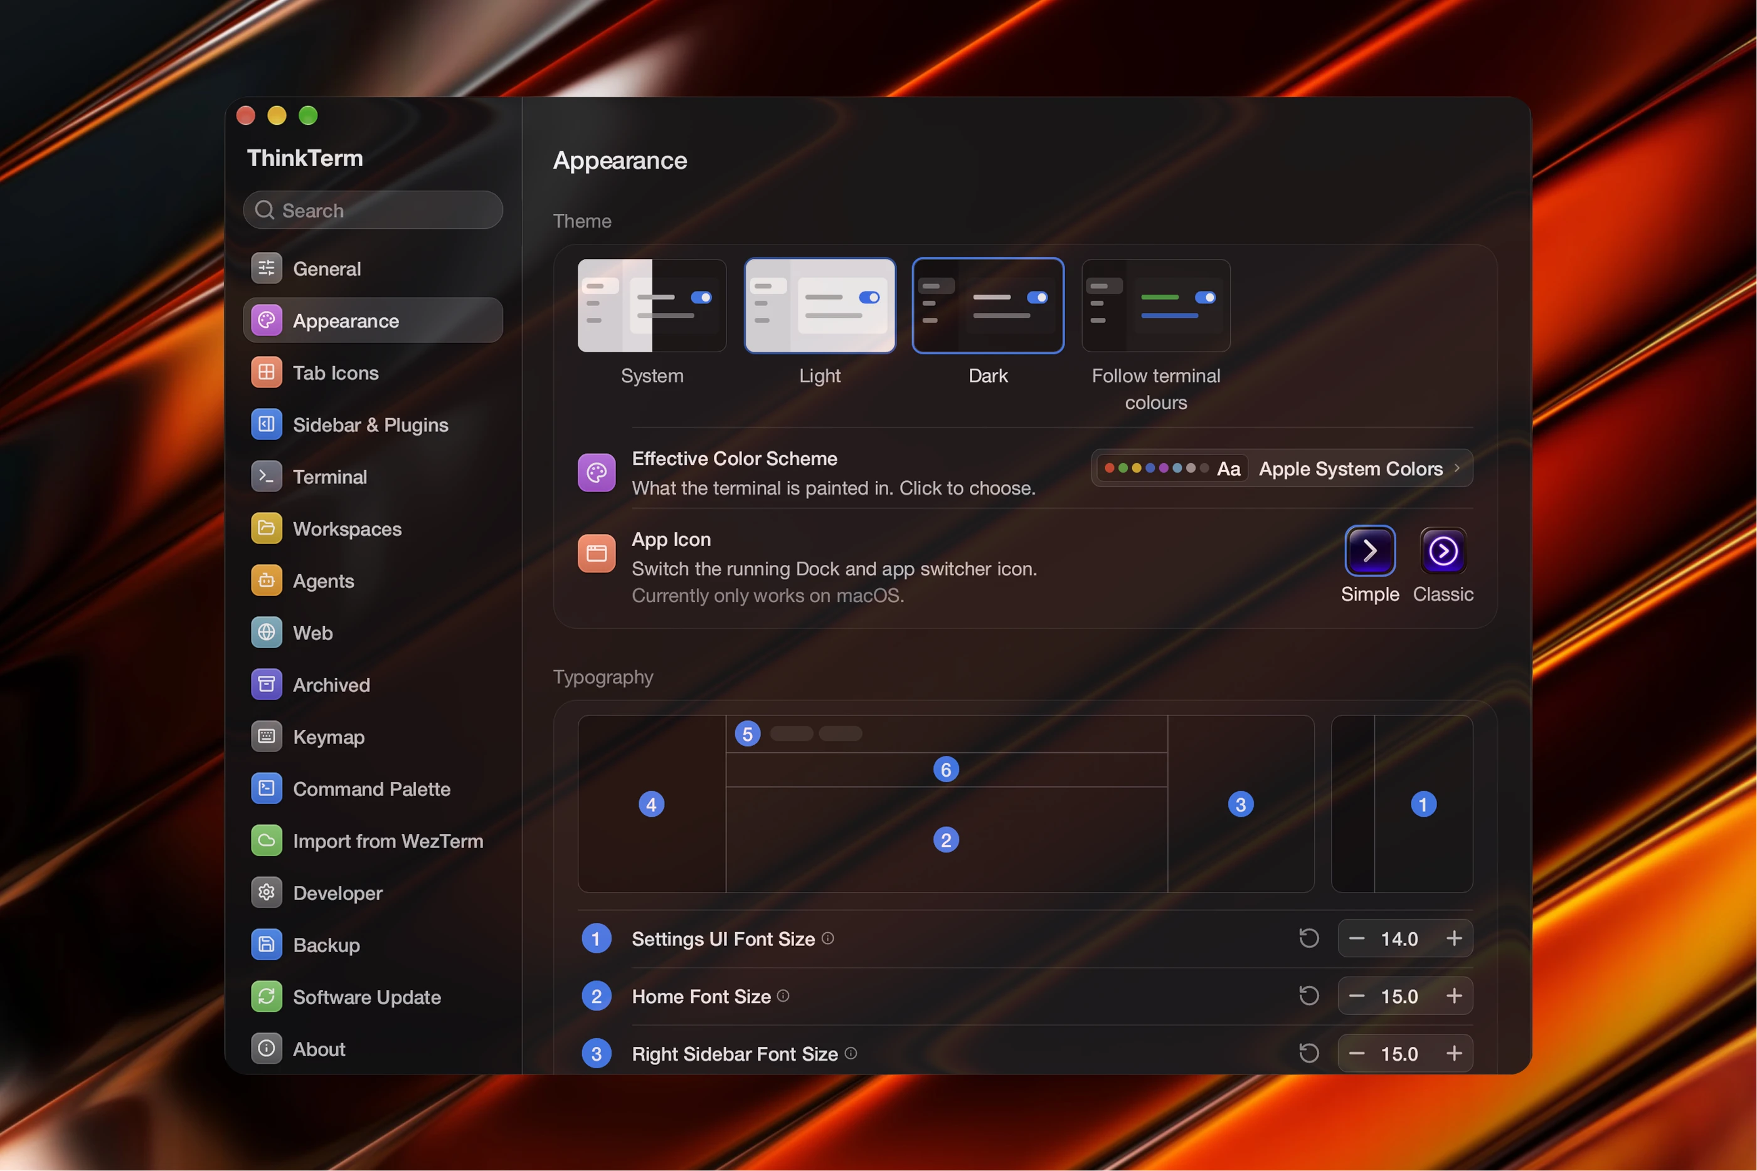Open Import from WezTerm section
This screenshot has height=1171, width=1757.
click(x=373, y=841)
